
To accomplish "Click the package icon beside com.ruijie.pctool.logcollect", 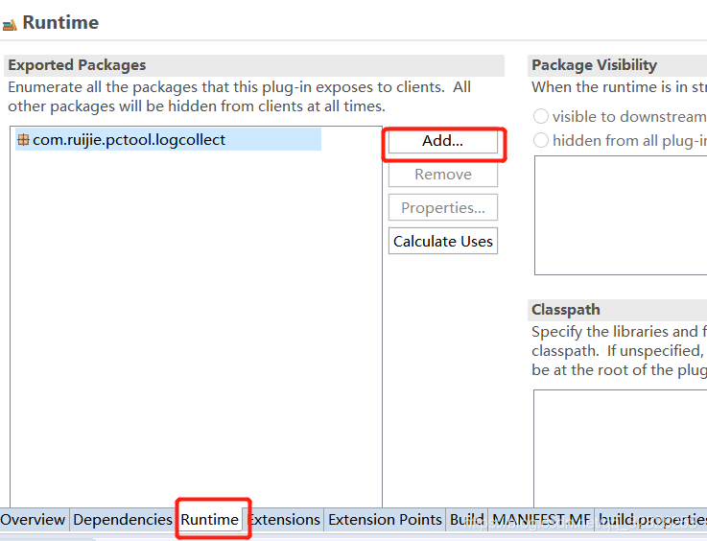I will tap(23, 140).
